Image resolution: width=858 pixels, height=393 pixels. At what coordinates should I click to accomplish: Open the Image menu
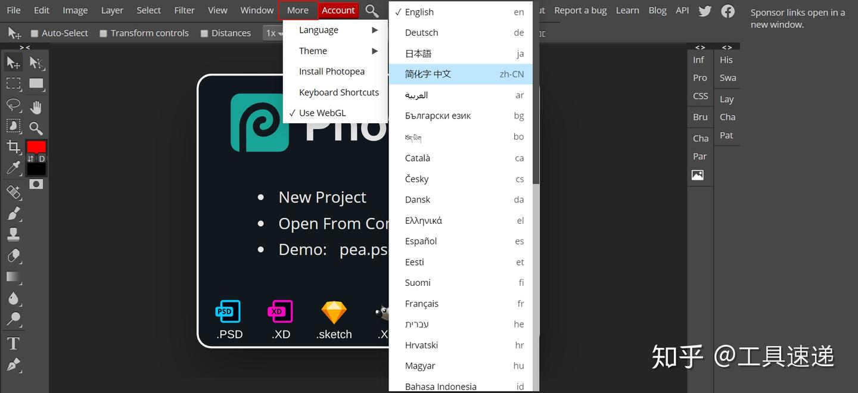coord(75,10)
